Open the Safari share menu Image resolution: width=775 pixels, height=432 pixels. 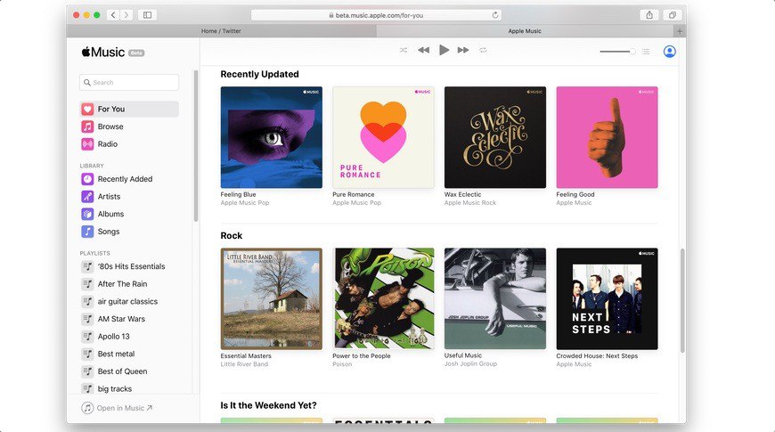[649, 15]
